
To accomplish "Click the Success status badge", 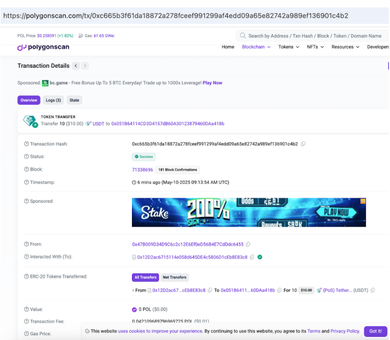I will coord(144,157).
